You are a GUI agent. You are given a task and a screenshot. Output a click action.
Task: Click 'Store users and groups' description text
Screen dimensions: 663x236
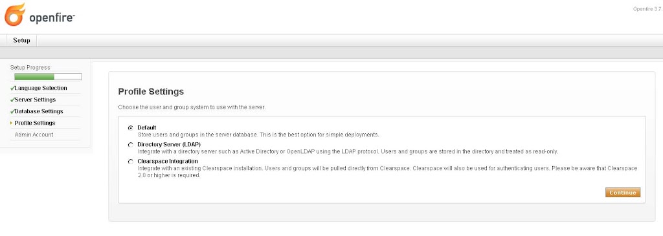pos(258,135)
